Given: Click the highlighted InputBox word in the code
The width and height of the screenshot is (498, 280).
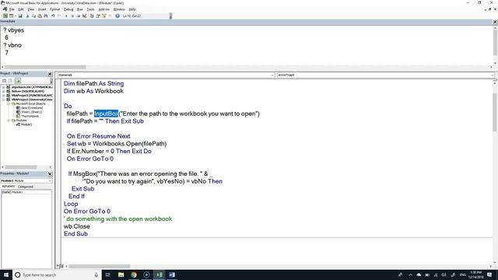Looking at the screenshot, I should (x=106, y=114).
